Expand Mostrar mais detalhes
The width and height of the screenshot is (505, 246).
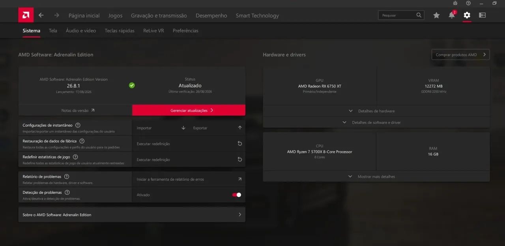[x=376, y=177]
